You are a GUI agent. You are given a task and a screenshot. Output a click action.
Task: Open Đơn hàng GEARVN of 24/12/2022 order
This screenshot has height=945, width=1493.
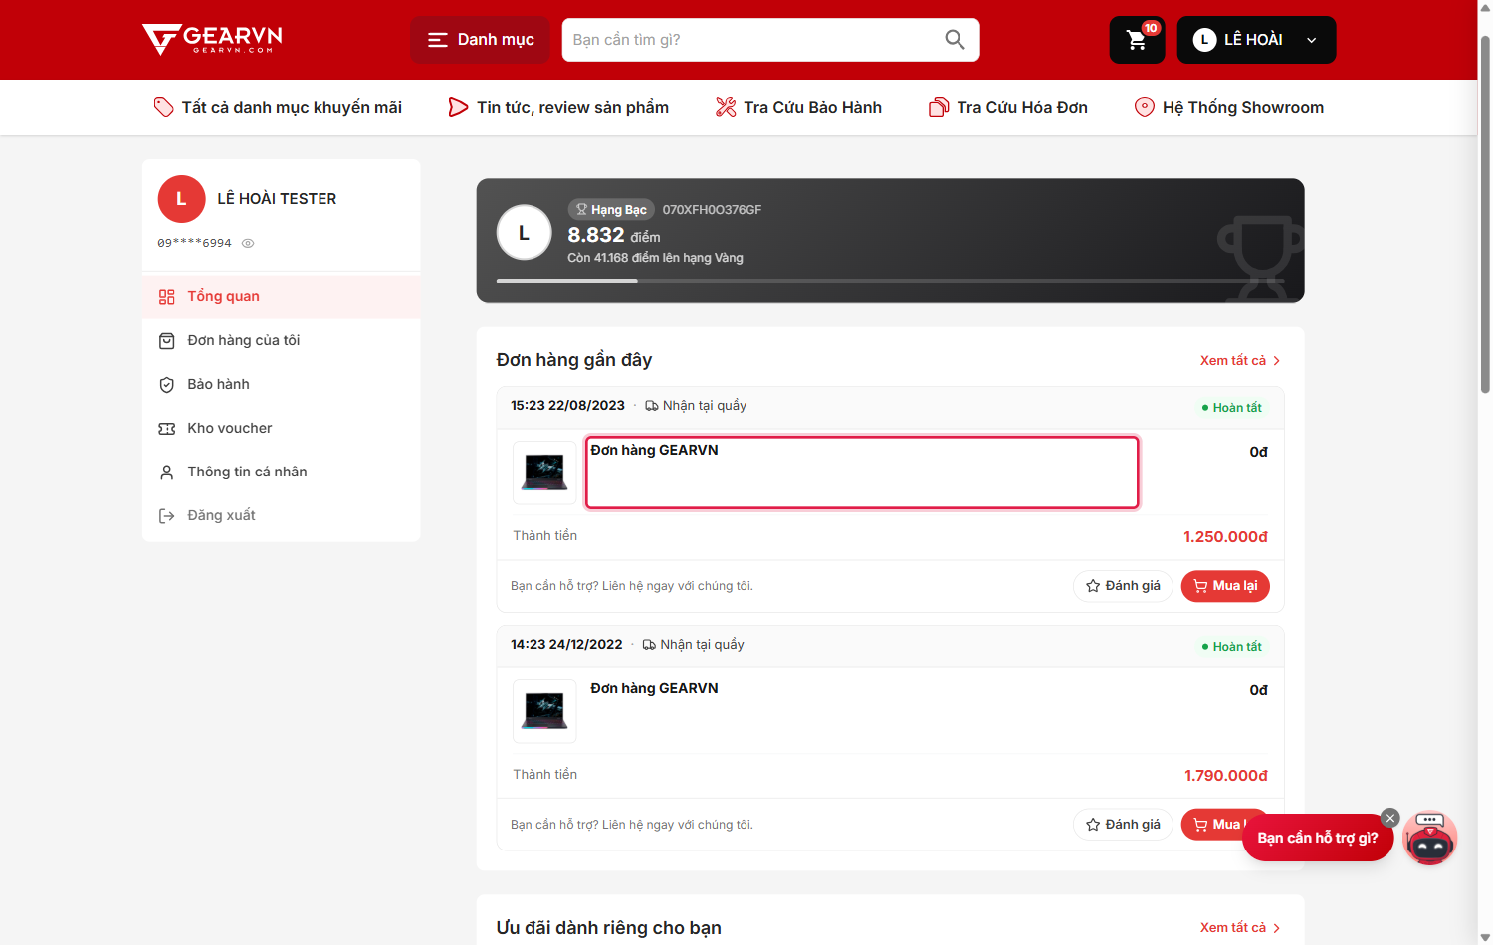click(654, 688)
